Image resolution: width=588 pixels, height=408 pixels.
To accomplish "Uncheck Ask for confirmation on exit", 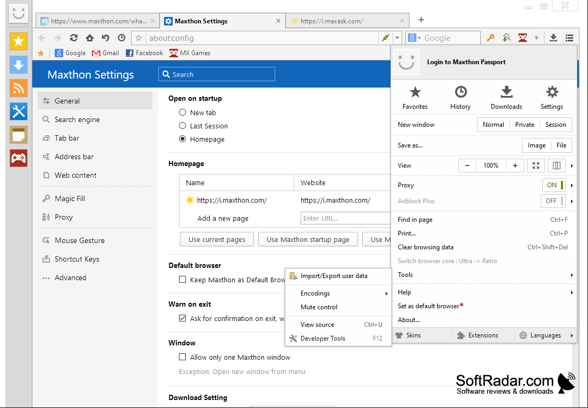I will click(182, 318).
